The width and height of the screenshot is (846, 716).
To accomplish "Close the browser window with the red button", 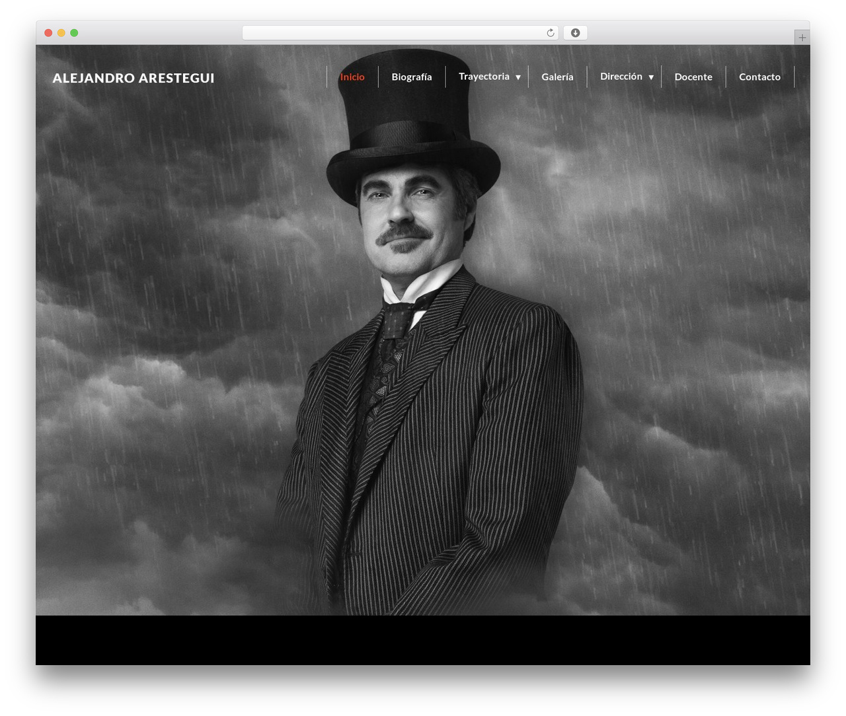I will [48, 33].
